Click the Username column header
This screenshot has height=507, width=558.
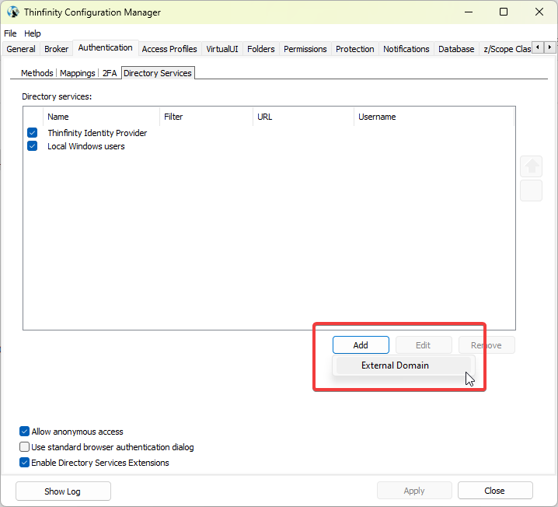click(x=434, y=117)
